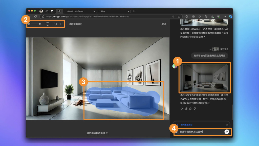Click the 將沙發後方的牆壁修改成落地窗 message bubble
This screenshot has width=259, height=146.
click(209, 56)
